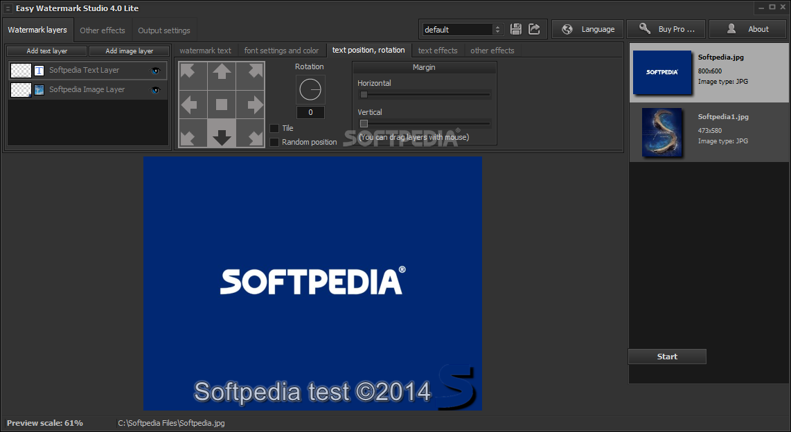The height and width of the screenshot is (432, 791).
Task: Click the 'C:\Softpedia Files\Softpedia.jpg' path text
Action: pyautogui.click(x=172, y=423)
